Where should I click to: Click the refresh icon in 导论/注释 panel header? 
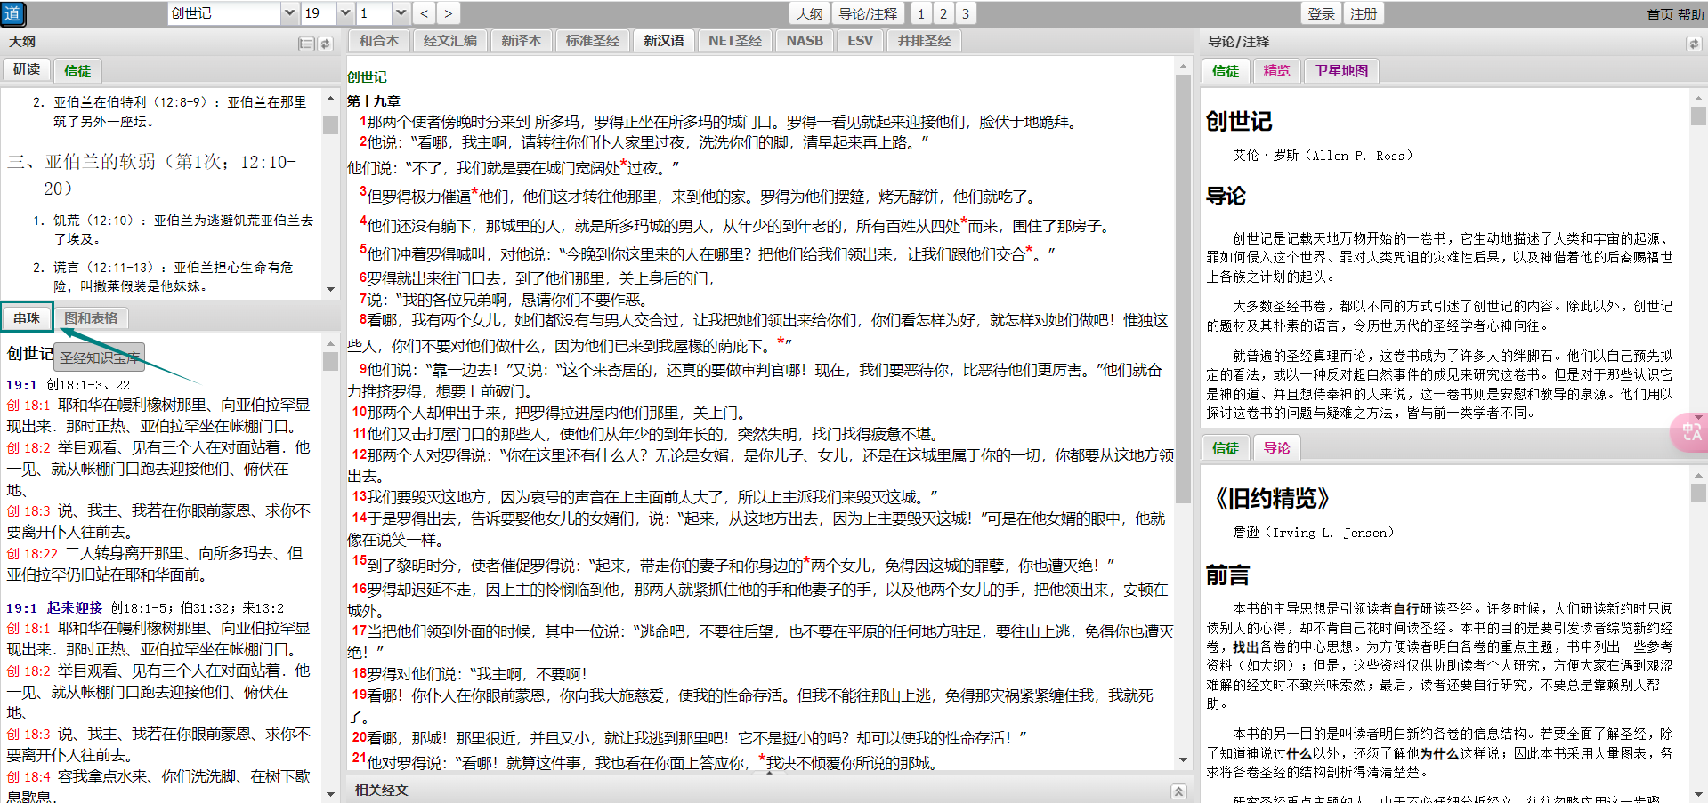[1693, 43]
